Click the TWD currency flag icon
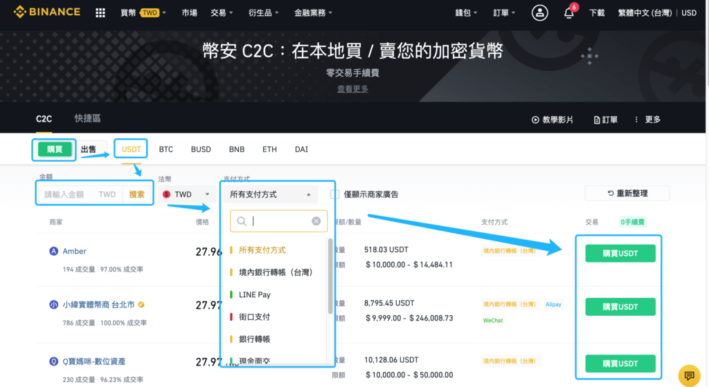Viewport: 709px width, 387px height. (166, 194)
